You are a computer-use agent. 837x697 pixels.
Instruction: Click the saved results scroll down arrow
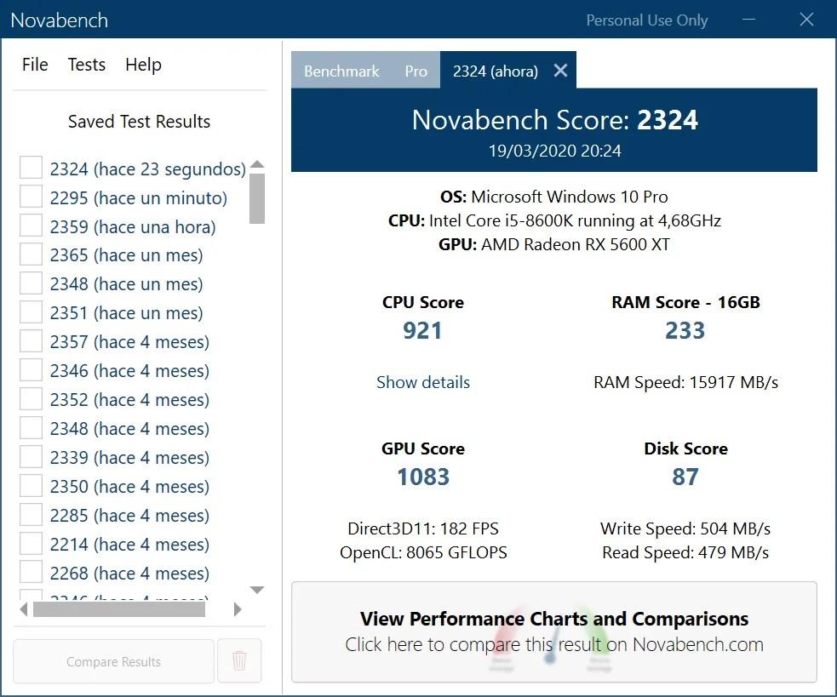[257, 590]
